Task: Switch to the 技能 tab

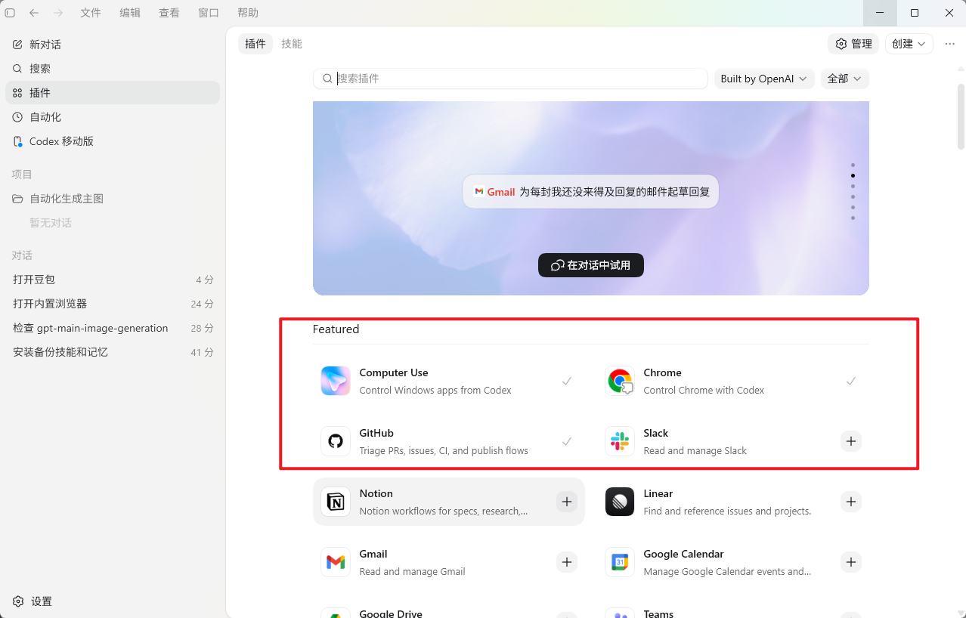Action: (x=292, y=44)
